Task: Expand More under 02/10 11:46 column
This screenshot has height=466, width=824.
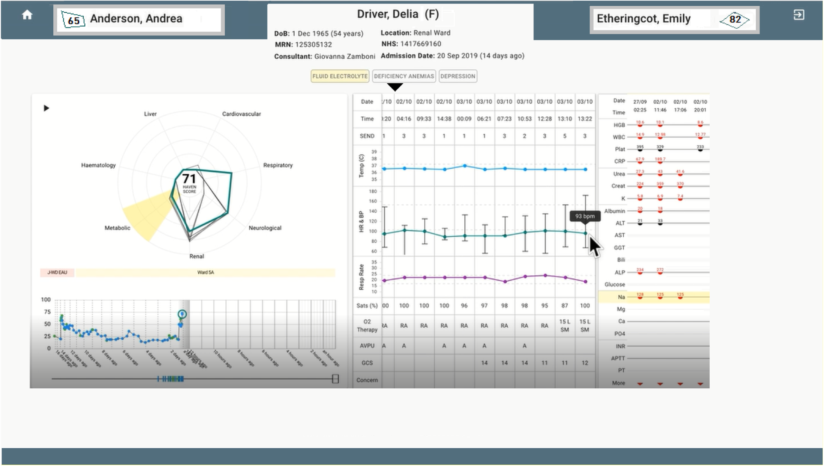Action: coord(660,384)
